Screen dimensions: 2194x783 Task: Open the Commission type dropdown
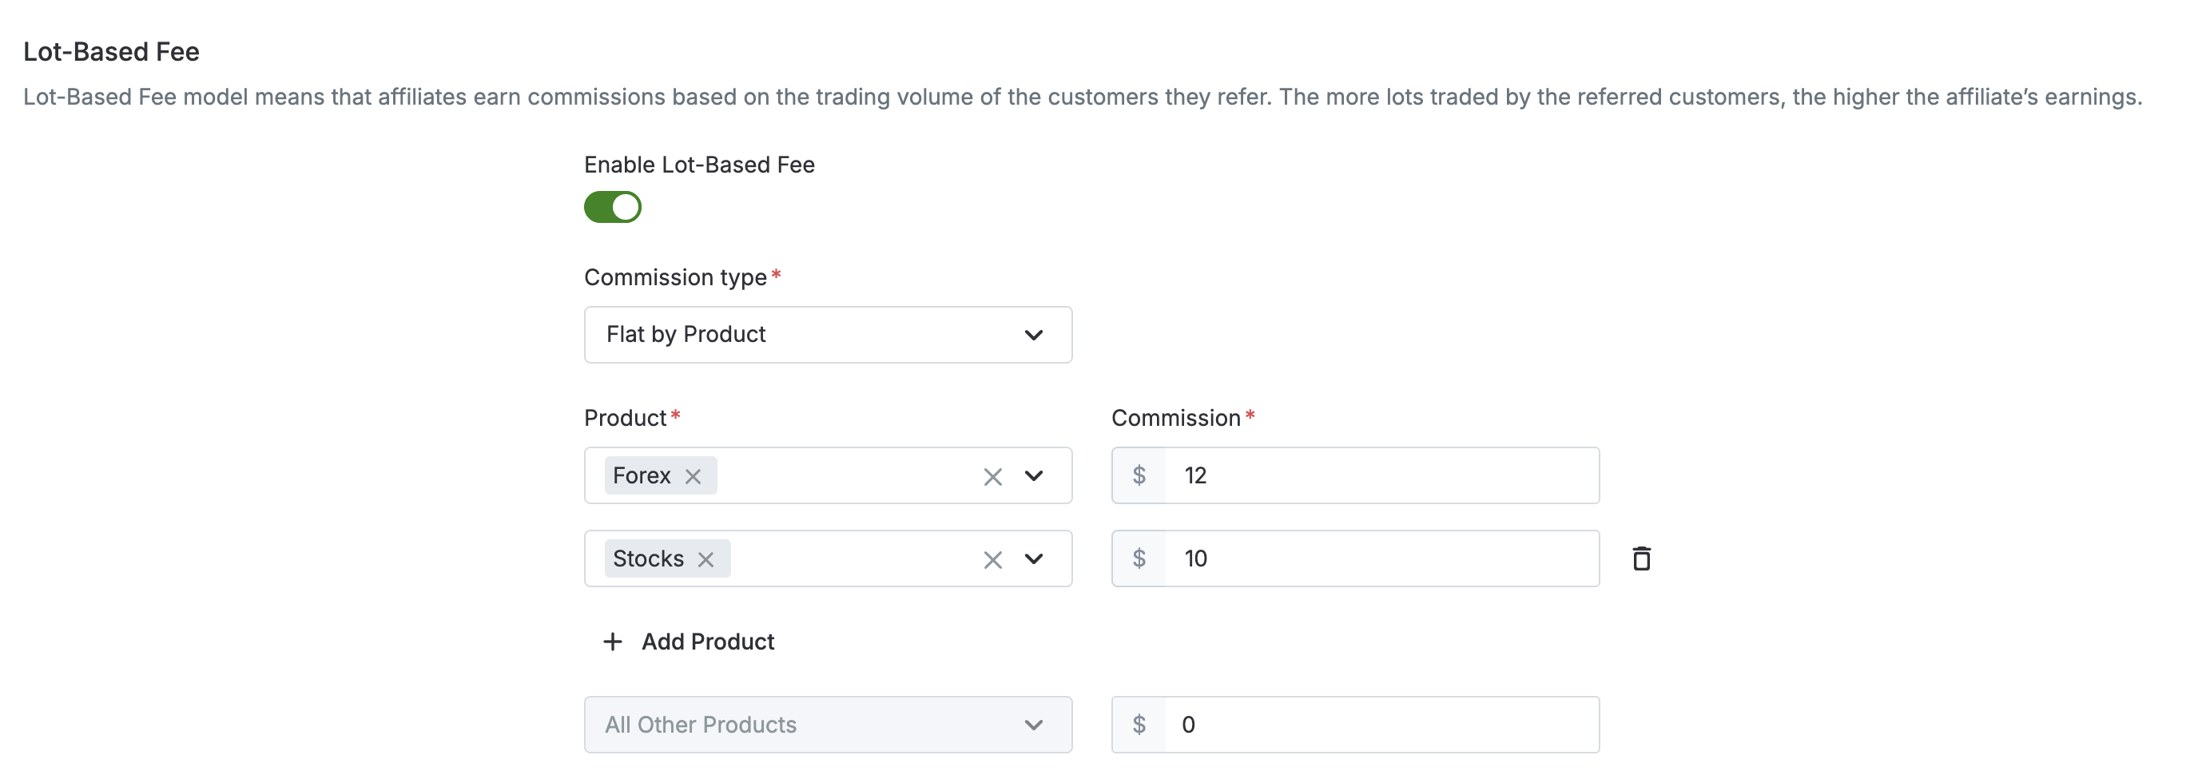pyautogui.click(x=828, y=335)
